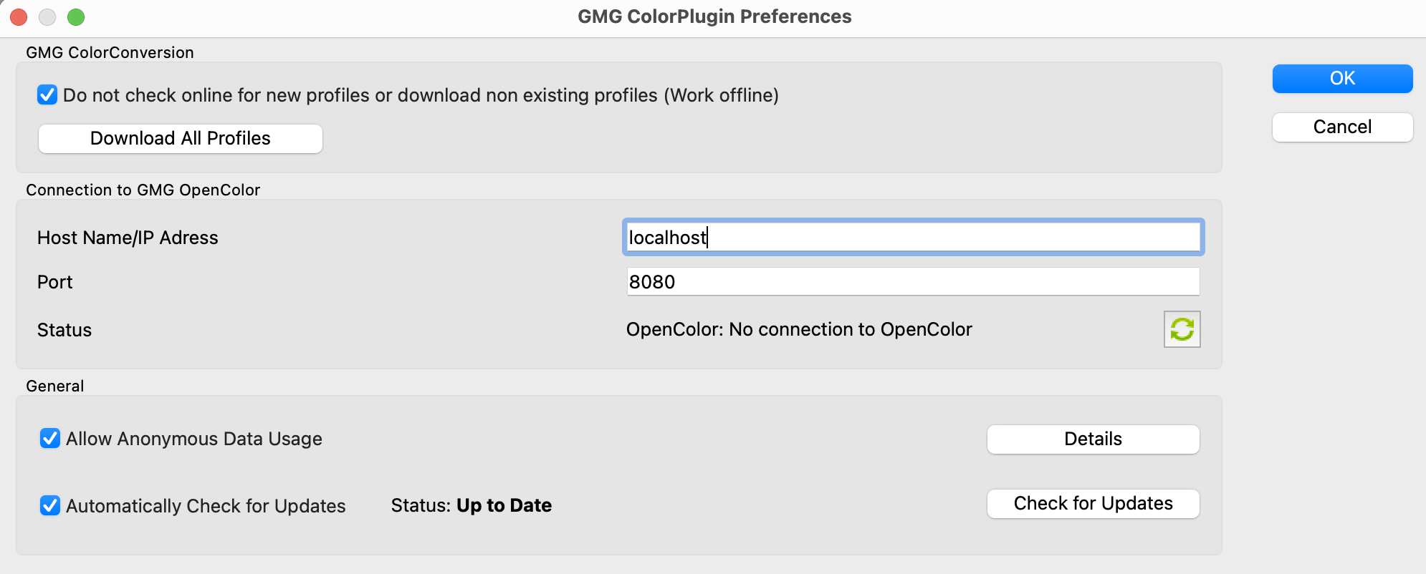Toggle the Work offline checkbox
This screenshot has width=1426, height=574.
point(47,94)
